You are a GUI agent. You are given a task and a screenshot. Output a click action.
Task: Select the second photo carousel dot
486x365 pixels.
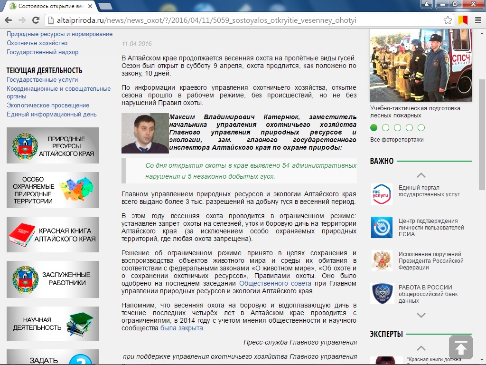coord(385,127)
